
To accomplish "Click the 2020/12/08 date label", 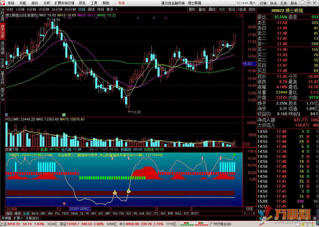I will (x=80, y=209).
